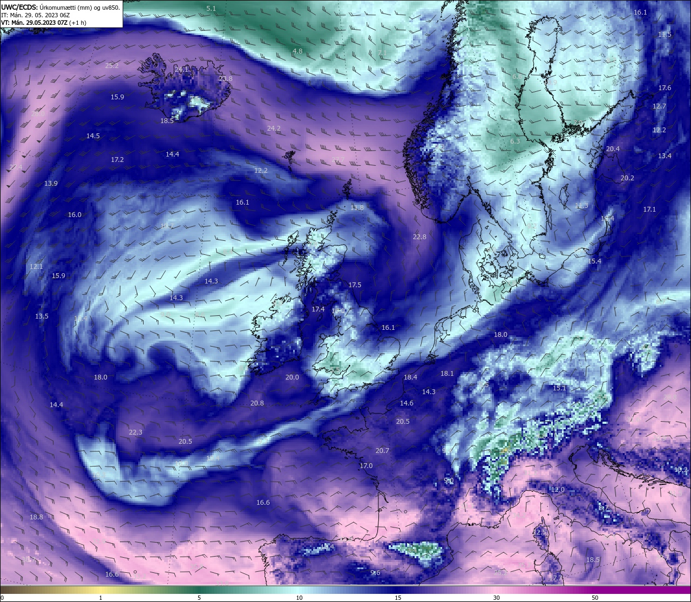Click the colorbar label 30
The width and height of the screenshot is (691, 602).
pyautogui.click(x=496, y=598)
